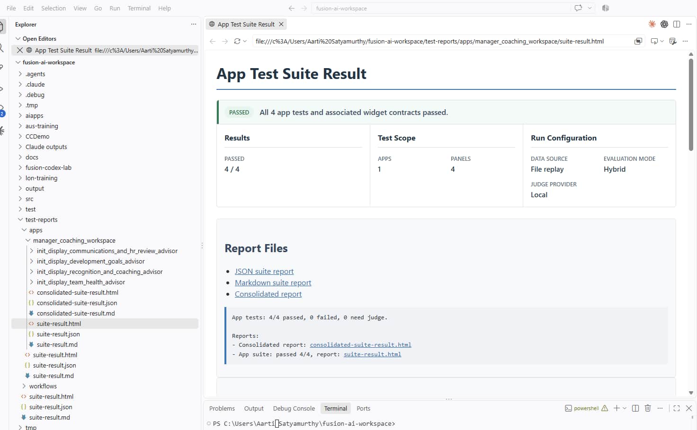Select the powershell terminal instance
Screen dimensions: 697x430
pyautogui.click(x=582, y=408)
